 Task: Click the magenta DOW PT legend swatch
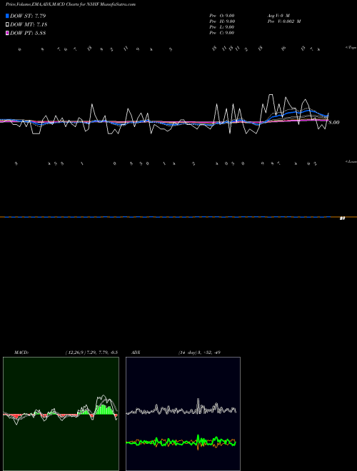(x=8, y=33)
